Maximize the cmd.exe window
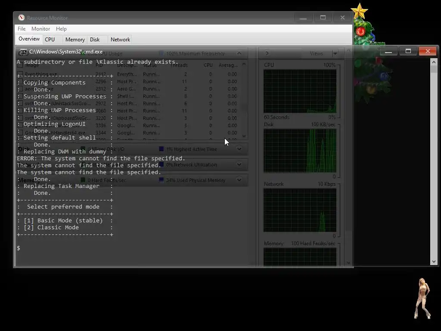Screen dimensions: 441x331 coord(408,51)
